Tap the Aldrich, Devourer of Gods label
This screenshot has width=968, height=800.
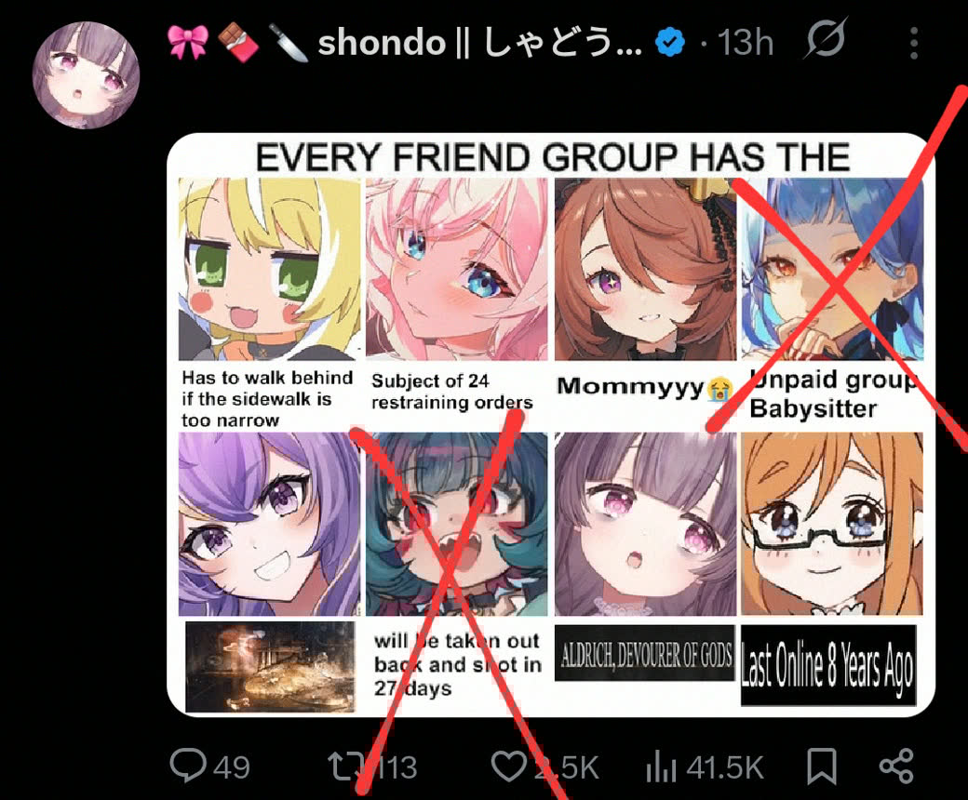pos(645,653)
